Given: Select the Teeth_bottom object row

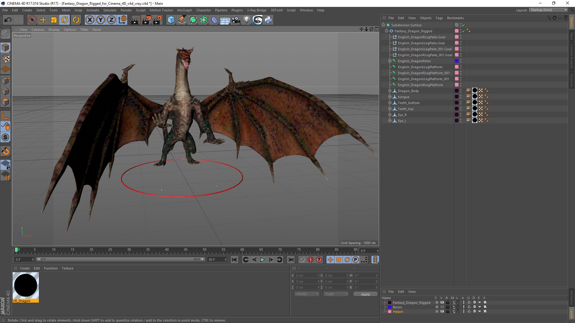Looking at the screenshot, I should click(408, 103).
